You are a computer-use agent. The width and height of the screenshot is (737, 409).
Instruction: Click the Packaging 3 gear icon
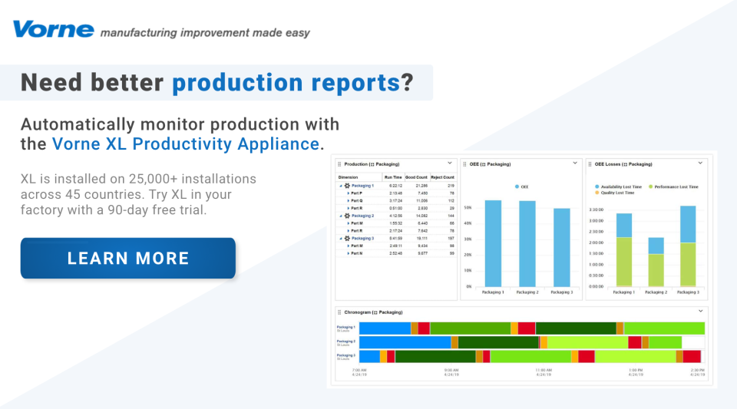pos(347,239)
